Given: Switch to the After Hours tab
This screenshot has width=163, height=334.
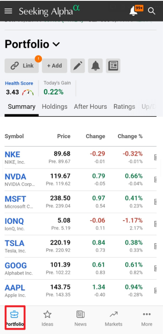Looking at the screenshot, I should coord(91,107).
